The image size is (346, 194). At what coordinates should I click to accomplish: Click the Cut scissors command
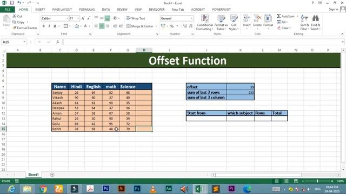coord(17,16)
